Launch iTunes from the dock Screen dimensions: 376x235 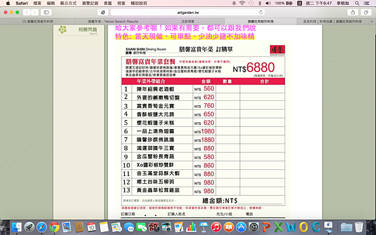(216, 227)
